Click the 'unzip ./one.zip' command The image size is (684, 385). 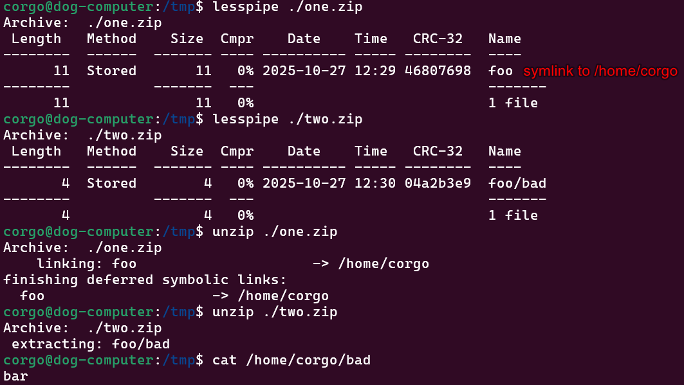[275, 231]
